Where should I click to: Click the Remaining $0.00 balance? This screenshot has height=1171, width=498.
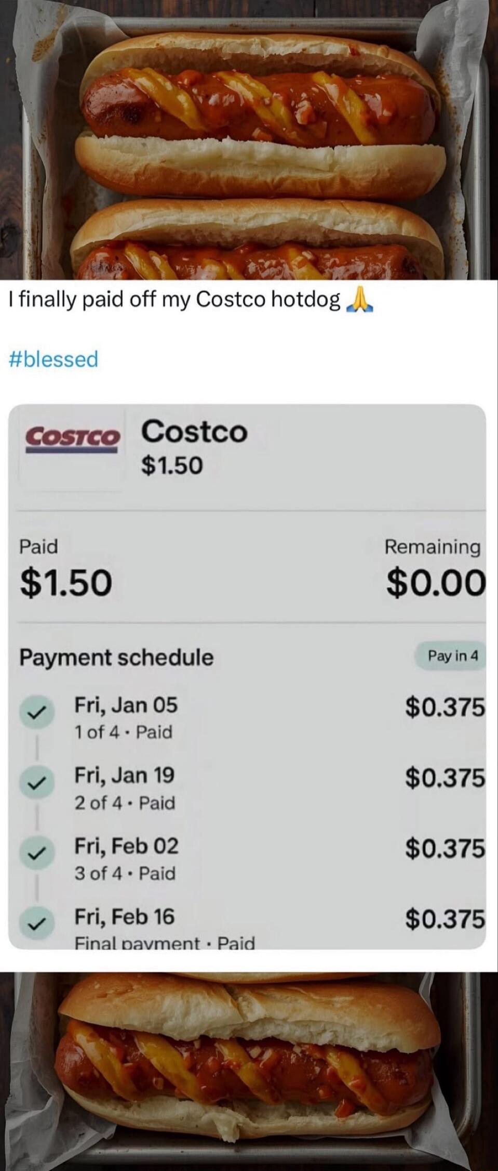click(x=435, y=582)
